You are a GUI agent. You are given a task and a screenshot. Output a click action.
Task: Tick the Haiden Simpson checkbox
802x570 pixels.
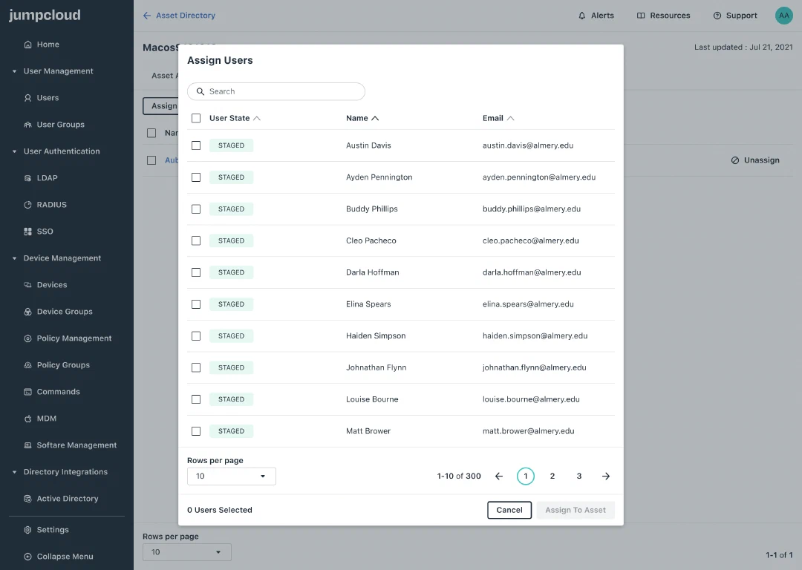pos(196,336)
